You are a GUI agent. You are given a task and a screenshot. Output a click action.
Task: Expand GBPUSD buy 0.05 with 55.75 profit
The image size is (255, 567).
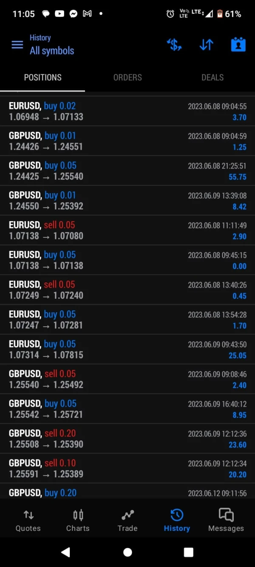point(127,171)
